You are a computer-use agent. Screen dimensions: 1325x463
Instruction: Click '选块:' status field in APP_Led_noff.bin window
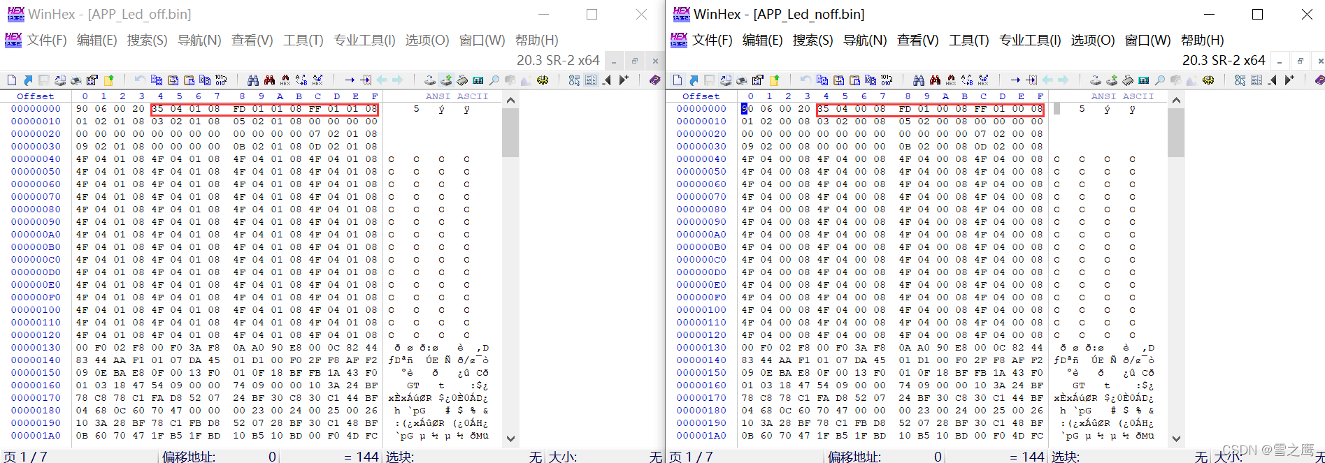1066,456
